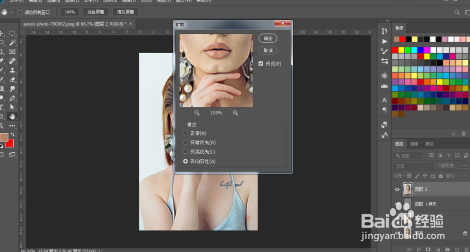Viewport: 470px width, 252px height.
Task: Open the Histogram panel icon
Action: [384, 86]
